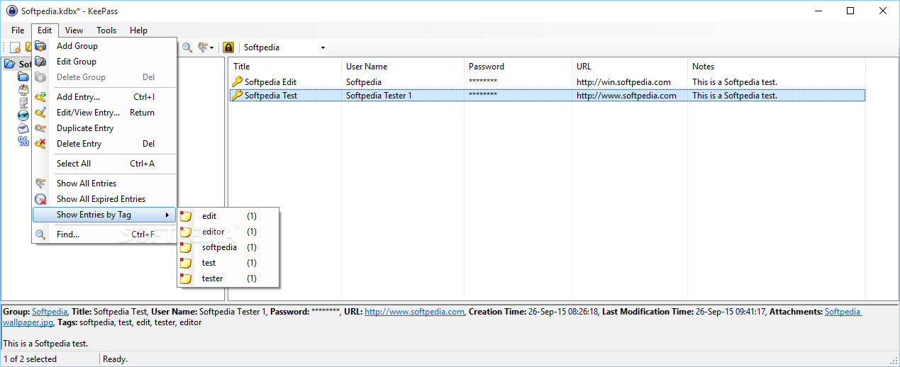The height and width of the screenshot is (367, 900).
Task: Choose Show All Expired Entries item
Action: [x=104, y=199]
